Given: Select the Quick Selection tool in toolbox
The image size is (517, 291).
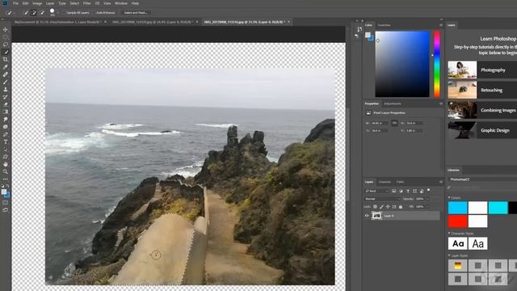Looking at the screenshot, I should click(x=6, y=52).
